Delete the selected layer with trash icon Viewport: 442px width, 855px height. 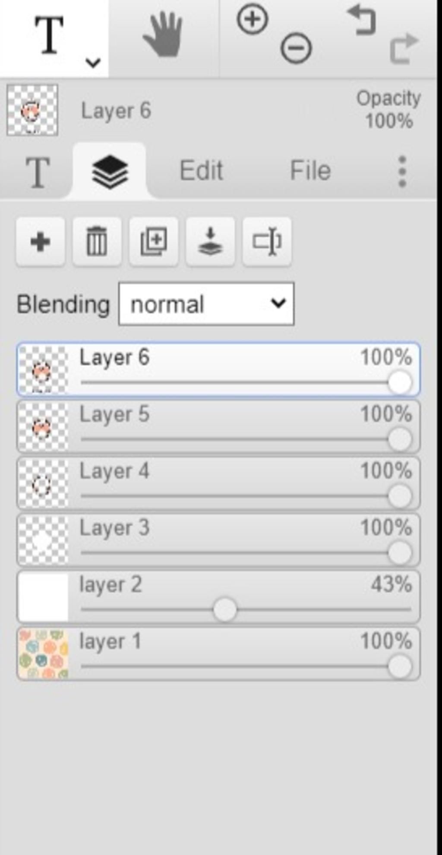tap(97, 242)
